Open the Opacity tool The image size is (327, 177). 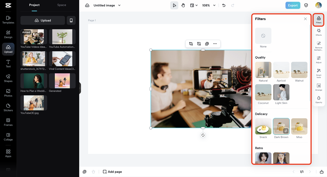(x=319, y=100)
